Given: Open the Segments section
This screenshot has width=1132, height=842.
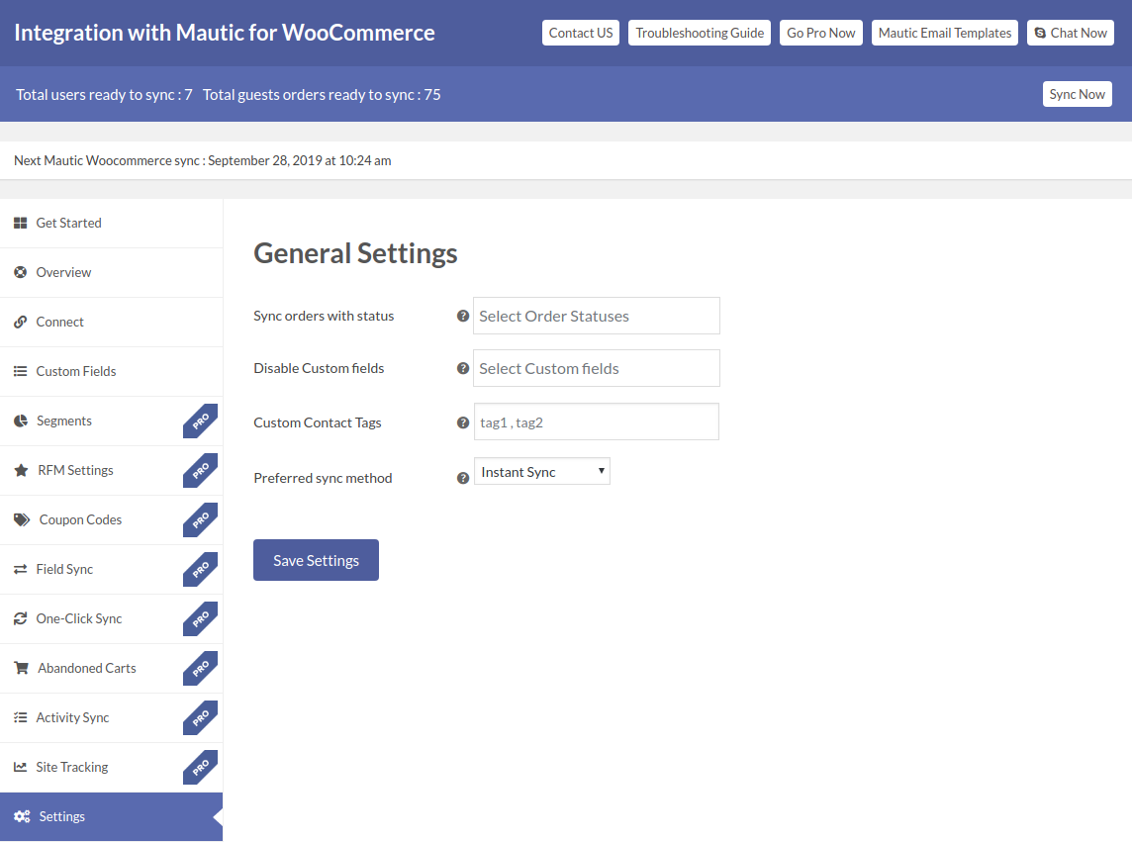Looking at the screenshot, I should click(111, 421).
